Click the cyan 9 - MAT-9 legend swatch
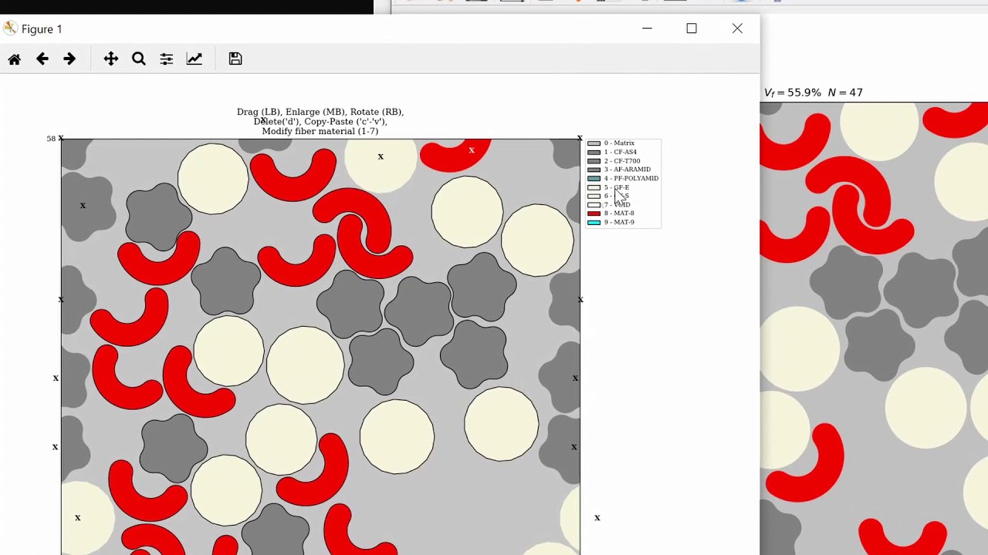Viewport: 988px width, 555px height. [x=594, y=222]
